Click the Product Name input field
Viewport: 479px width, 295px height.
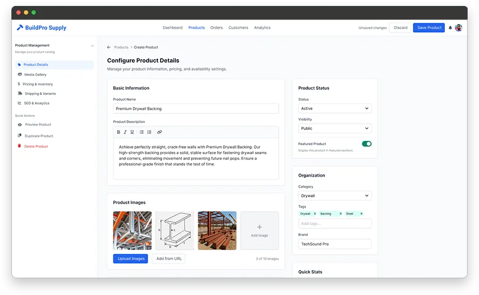click(196, 108)
